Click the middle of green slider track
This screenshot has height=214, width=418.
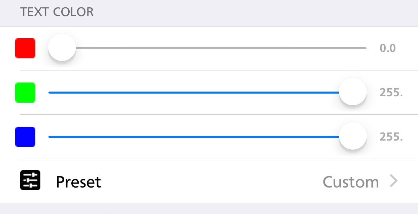207,93
